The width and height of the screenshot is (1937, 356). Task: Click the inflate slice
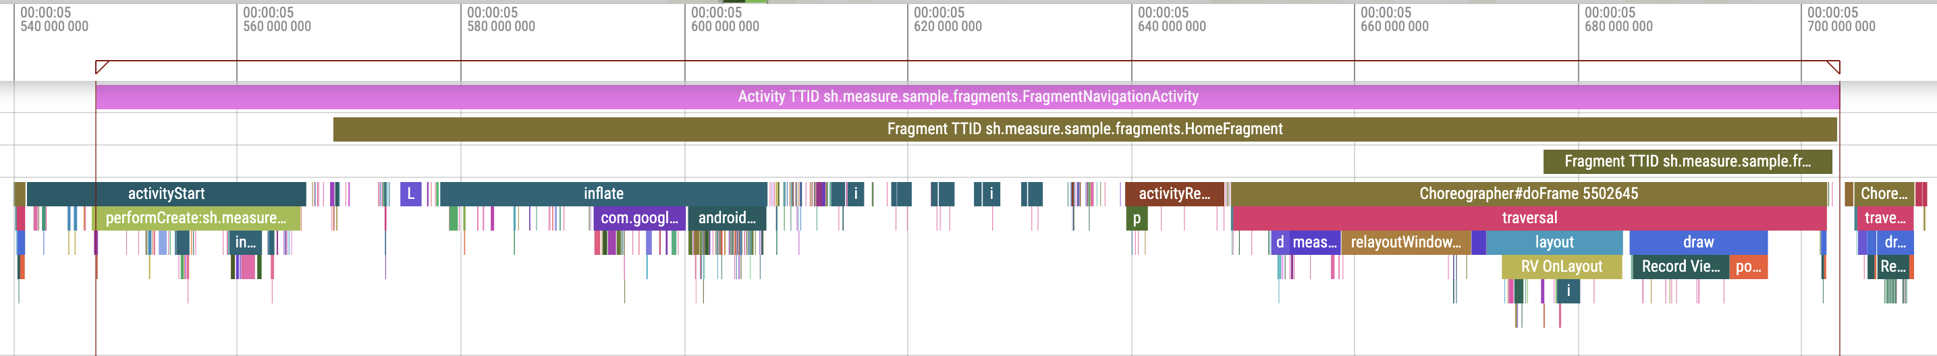603,194
